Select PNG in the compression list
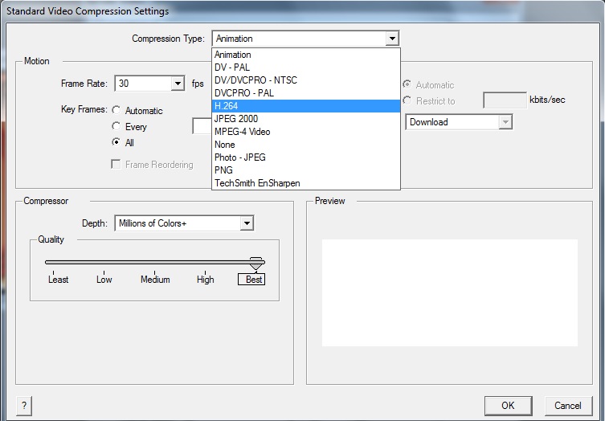The width and height of the screenshot is (605, 421). pos(305,170)
